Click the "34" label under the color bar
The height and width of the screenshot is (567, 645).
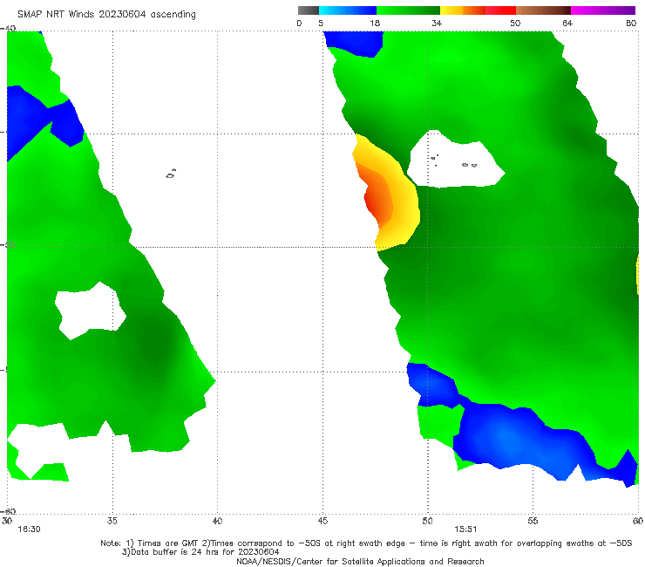437,24
